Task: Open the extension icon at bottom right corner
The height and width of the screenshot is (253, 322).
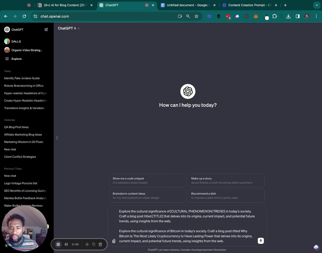Action: click(x=316, y=247)
